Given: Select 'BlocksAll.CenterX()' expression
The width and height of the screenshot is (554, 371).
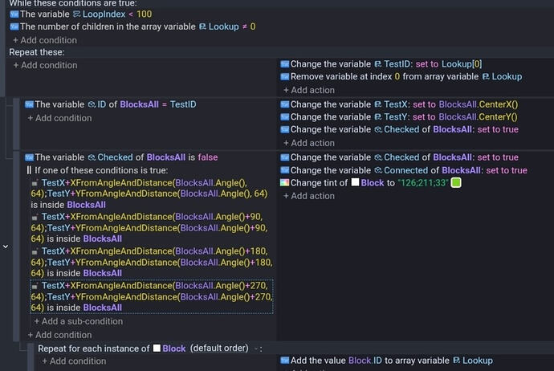Looking at the screenshot, I should (x=479, y=104).
